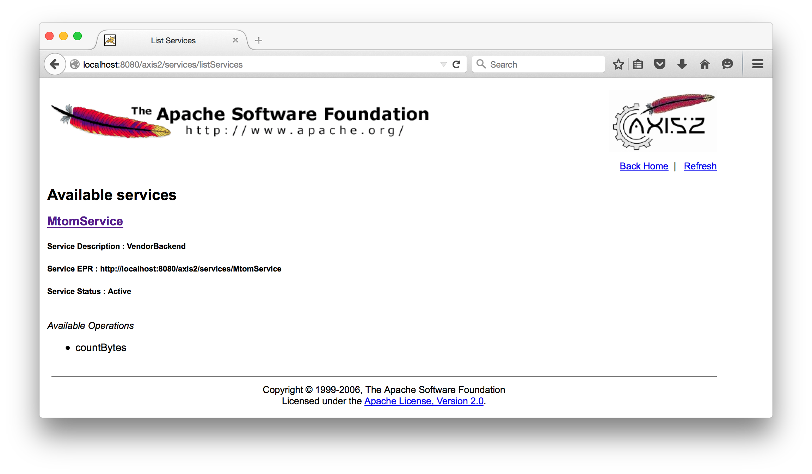Open the bookmarks list icon
Image resolution: width=812 pixels, height=474 pixels.
pyautogui.click(x=638, y=64)
